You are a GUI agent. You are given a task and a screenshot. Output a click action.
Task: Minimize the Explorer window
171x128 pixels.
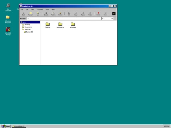110,6
